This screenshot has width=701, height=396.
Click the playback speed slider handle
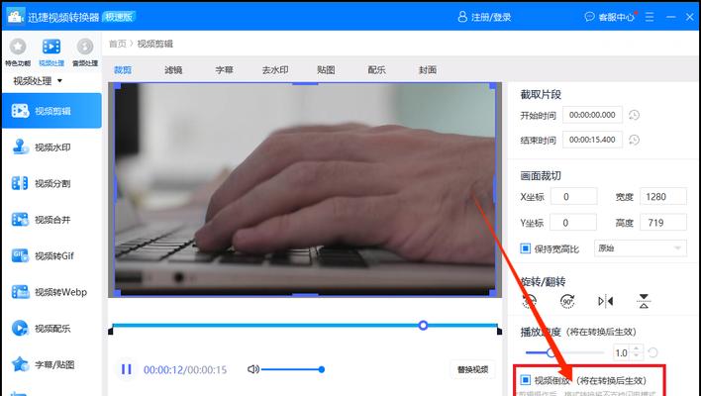pyautogui.click(x=551, y=352)
